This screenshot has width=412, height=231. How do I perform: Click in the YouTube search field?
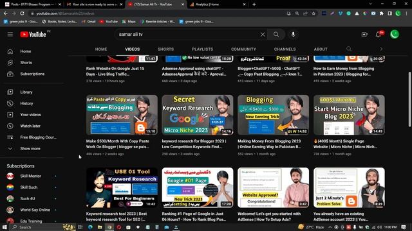[188, 34]
